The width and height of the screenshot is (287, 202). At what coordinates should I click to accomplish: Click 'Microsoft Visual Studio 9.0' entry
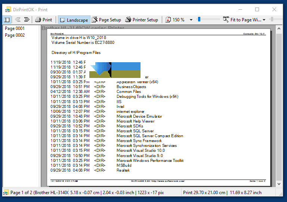[x=140, y=156]
